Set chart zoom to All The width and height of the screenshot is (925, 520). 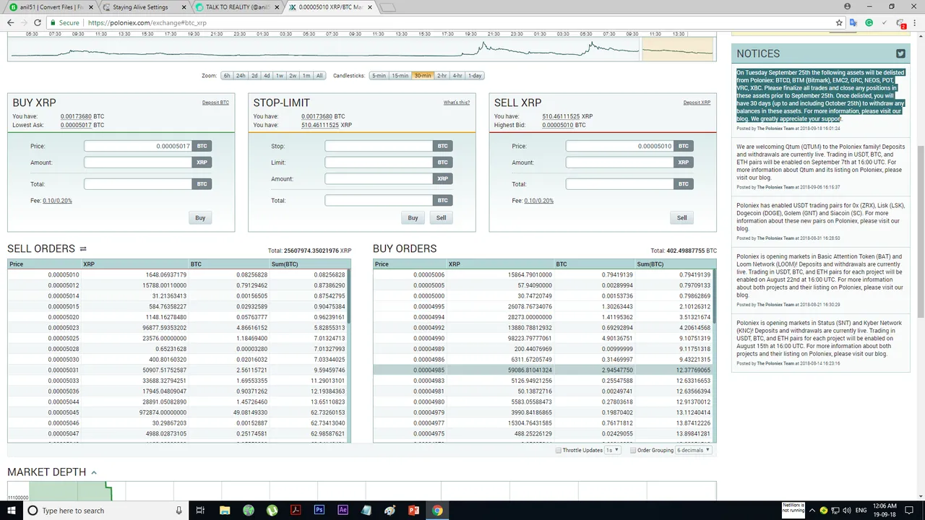point(319,76)
